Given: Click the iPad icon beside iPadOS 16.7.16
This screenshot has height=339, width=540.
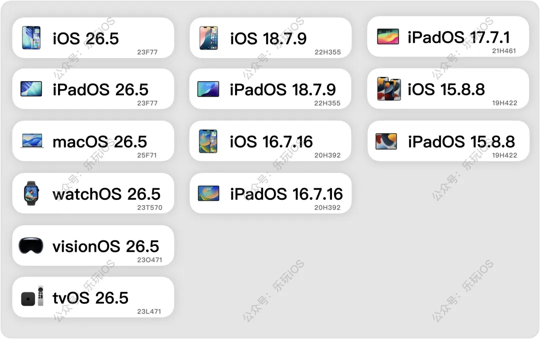Looking at the screenshot, I should [x=208, y=193].
